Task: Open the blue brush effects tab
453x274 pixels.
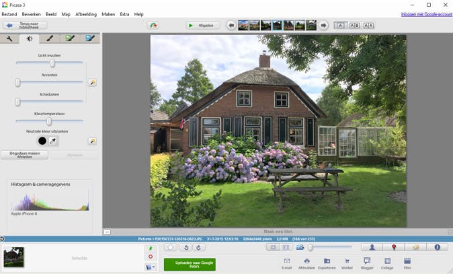Action: [90, 38]
